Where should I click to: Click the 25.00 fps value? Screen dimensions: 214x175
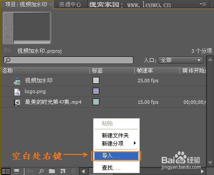tap(148, 81)
